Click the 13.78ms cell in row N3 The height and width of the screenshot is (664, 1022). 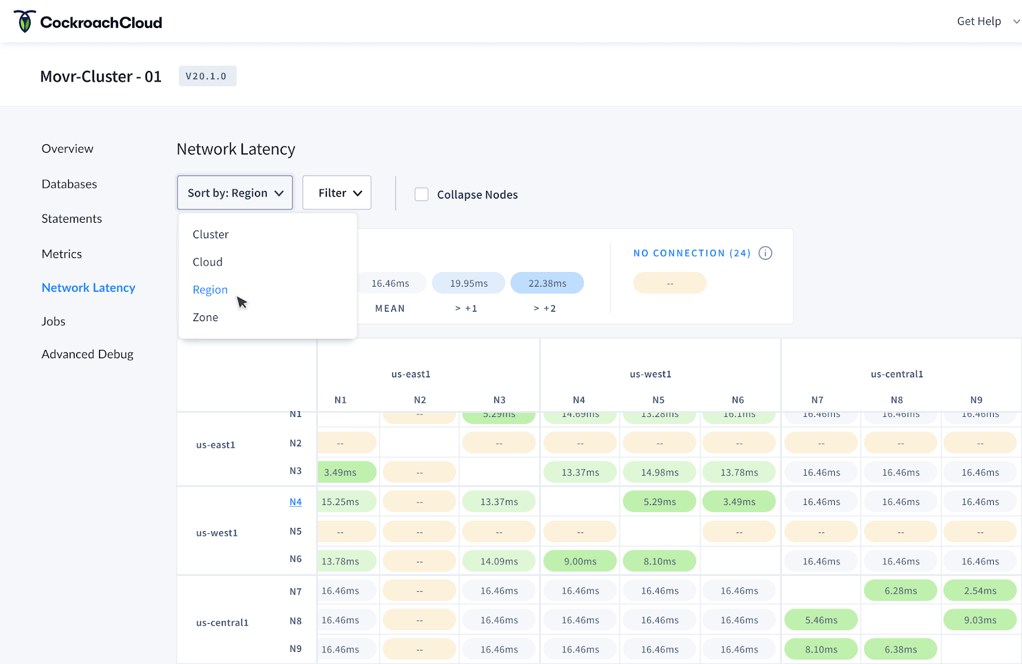[739, 472]
